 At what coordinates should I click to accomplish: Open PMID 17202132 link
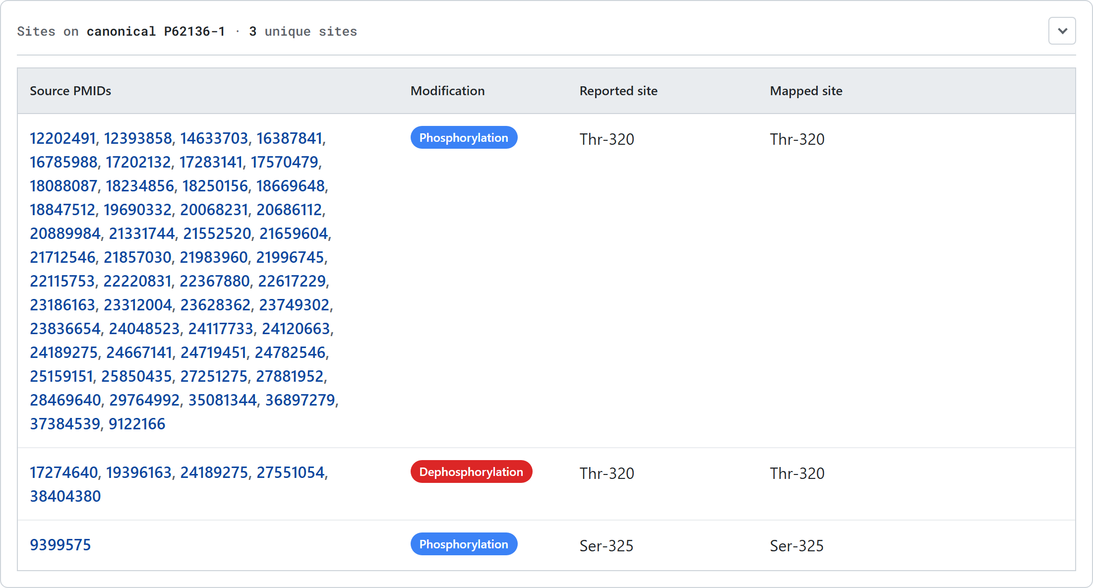coord(138,162)
